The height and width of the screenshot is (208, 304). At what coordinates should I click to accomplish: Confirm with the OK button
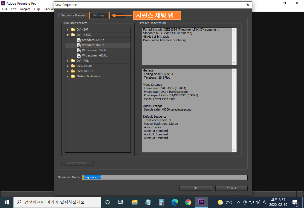pos(196,188)
